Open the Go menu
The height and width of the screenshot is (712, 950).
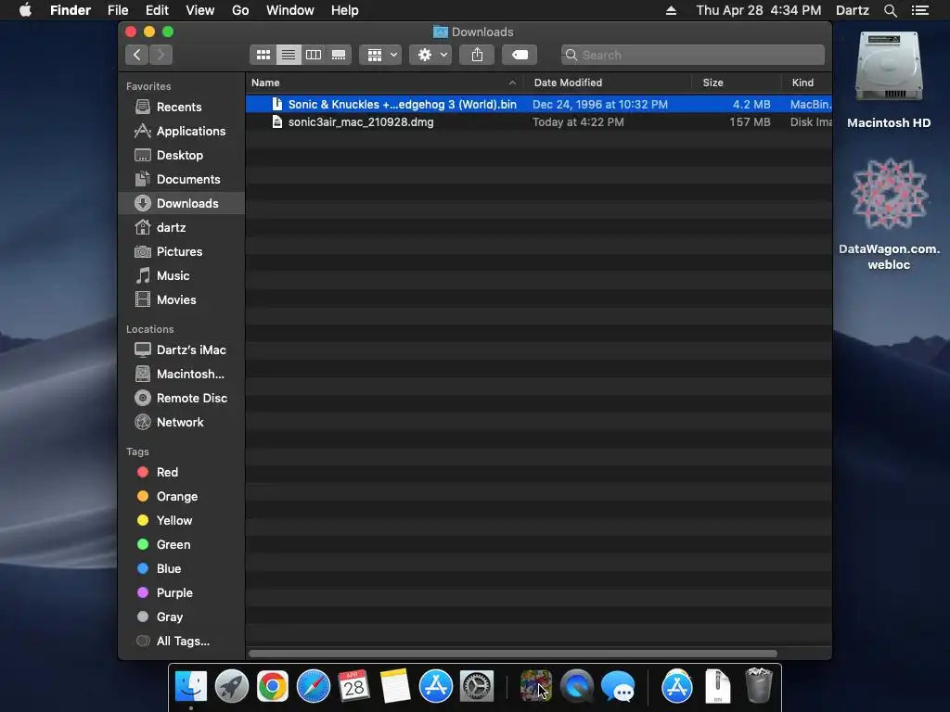[240, 10]
